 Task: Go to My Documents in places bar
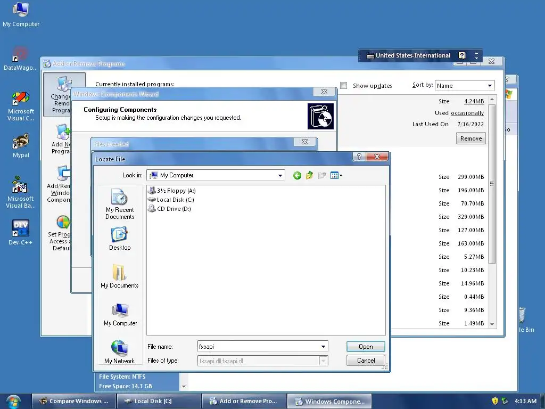120,276
